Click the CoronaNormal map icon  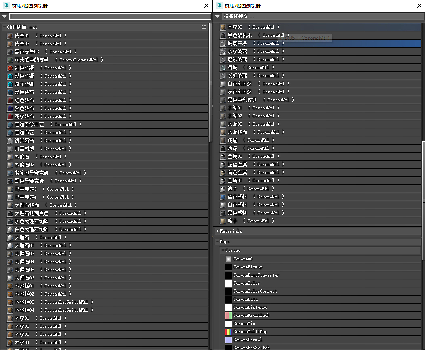[x=229, y=340]
